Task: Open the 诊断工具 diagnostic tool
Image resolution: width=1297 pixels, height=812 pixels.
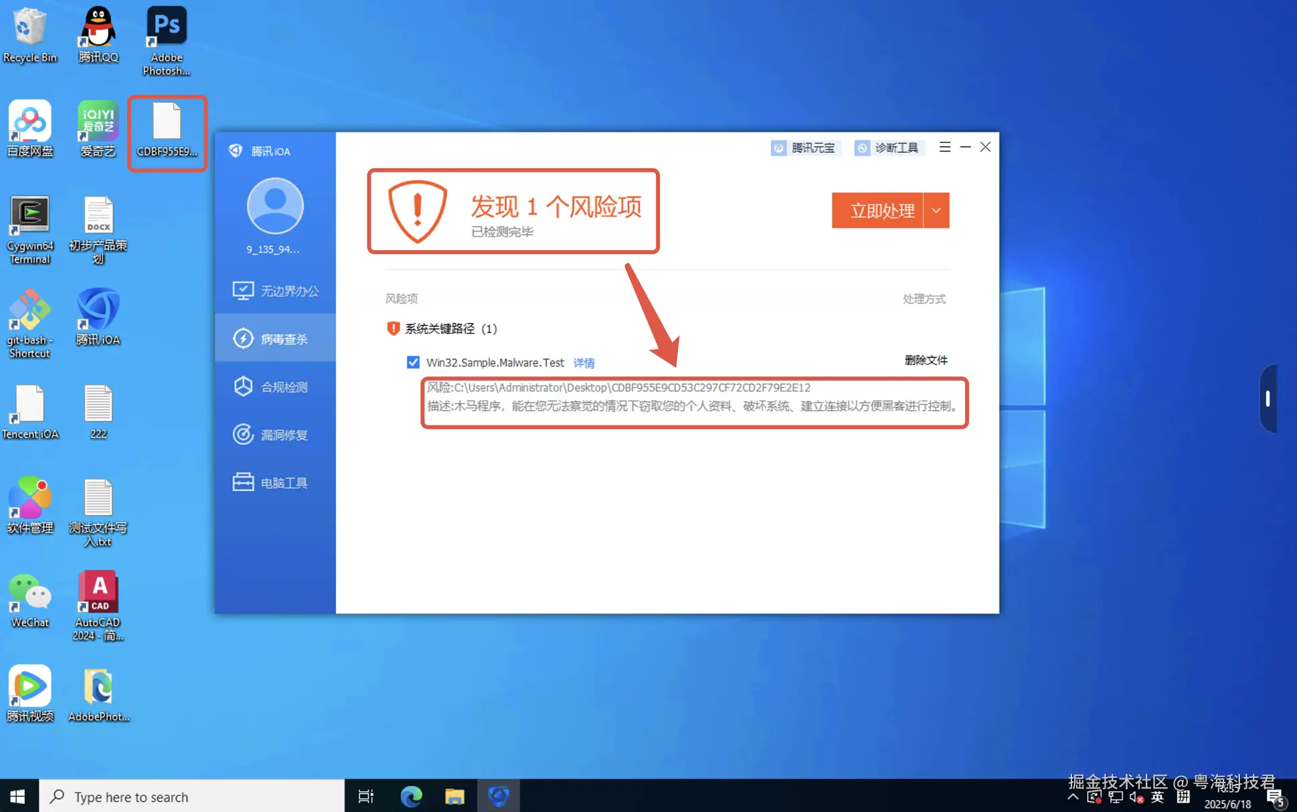Action: point(888,148)
